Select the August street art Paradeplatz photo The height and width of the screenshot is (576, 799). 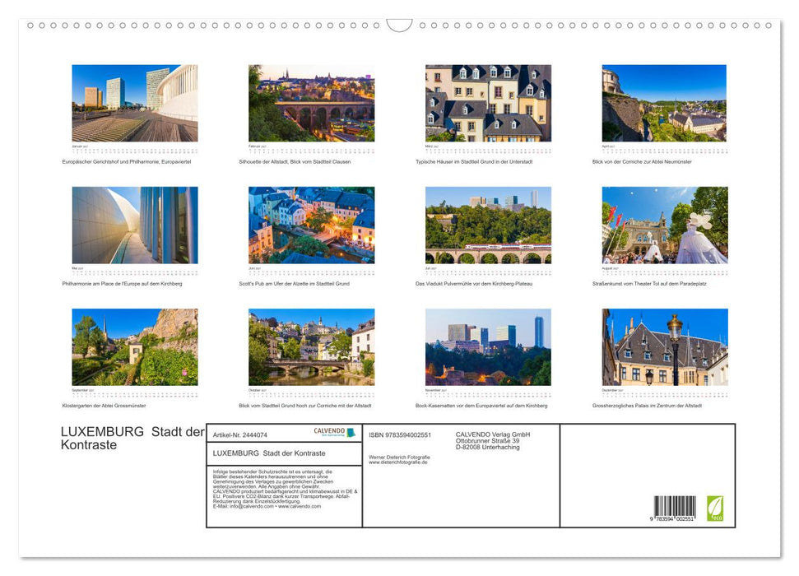(x=665, y=225)
